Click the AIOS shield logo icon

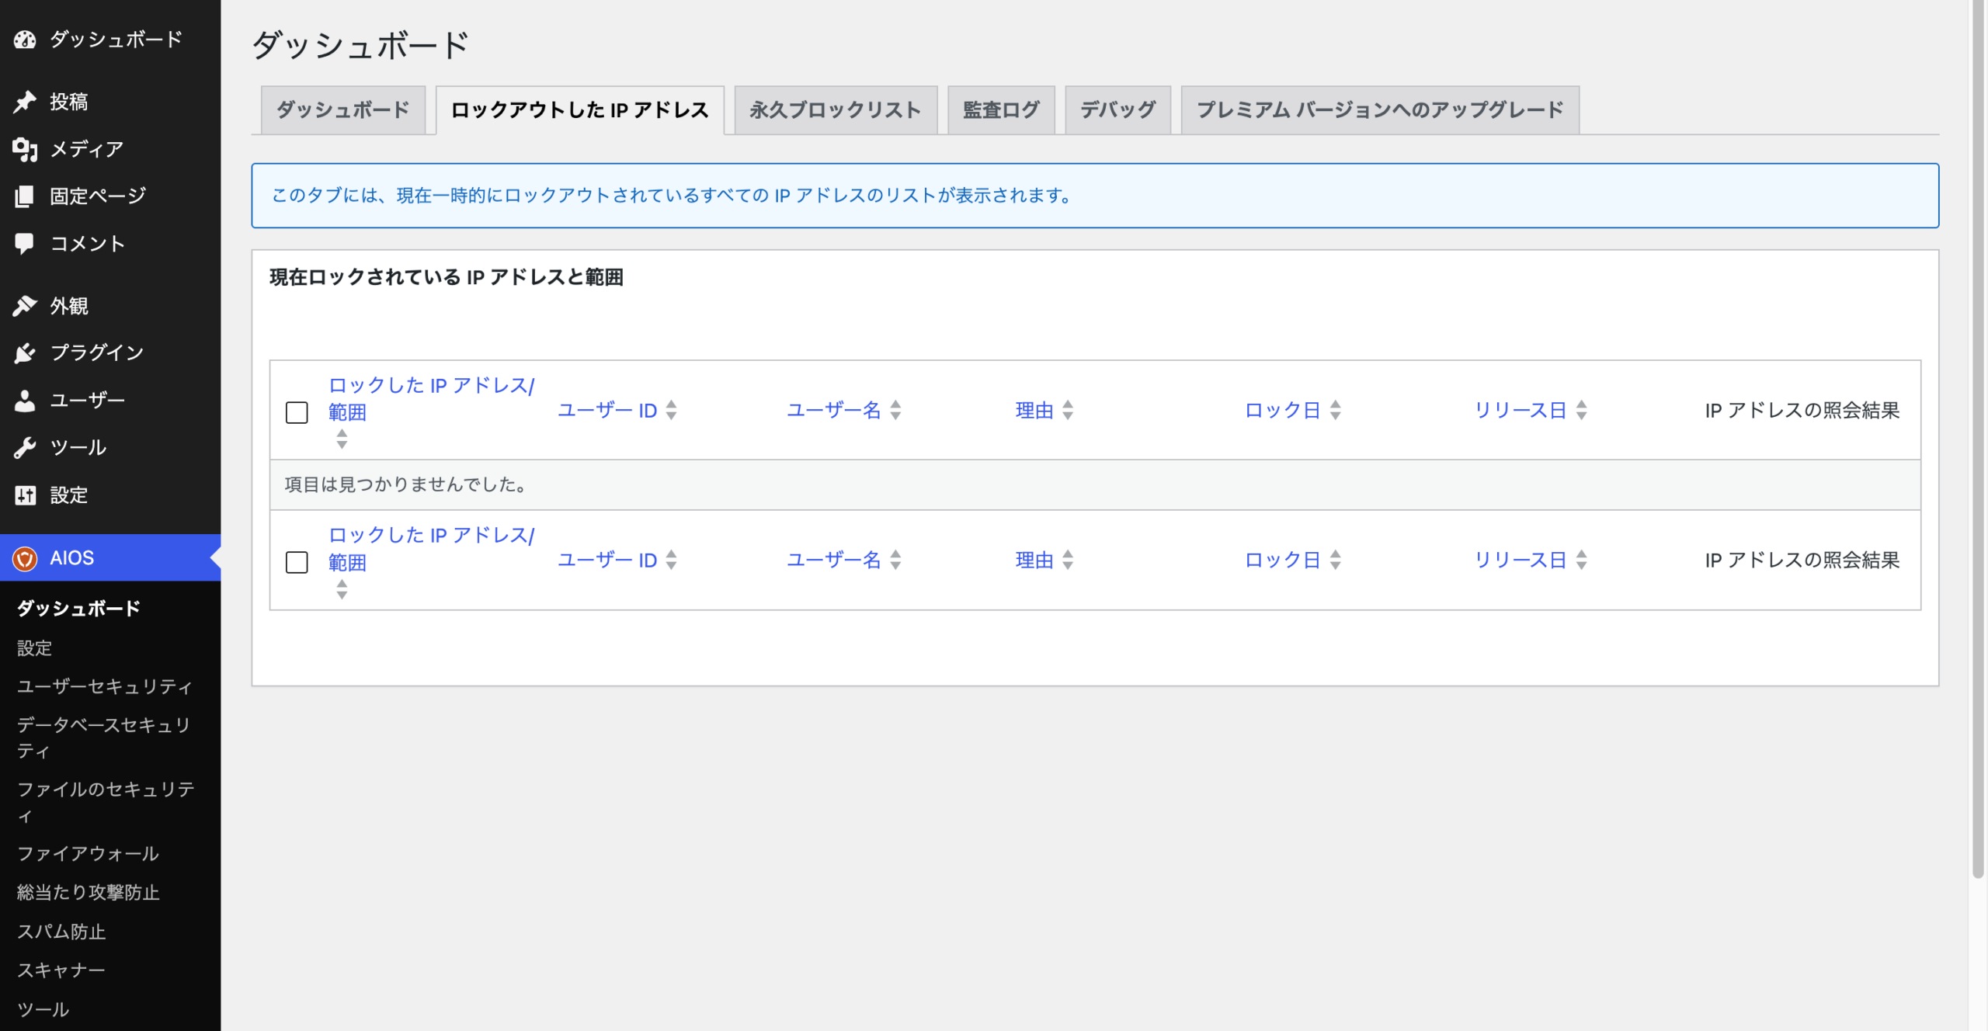coord(25,558)
